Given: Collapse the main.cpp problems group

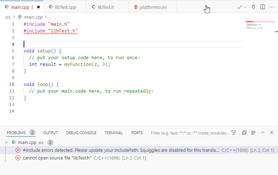Looking at the screenshot, I should pyautogui.click(x=6, y=142).
